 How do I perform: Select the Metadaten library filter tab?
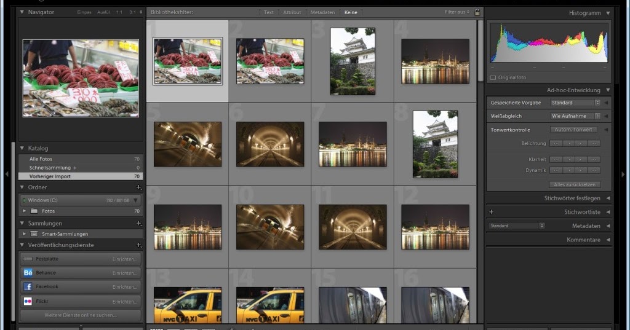pos(322,12)
